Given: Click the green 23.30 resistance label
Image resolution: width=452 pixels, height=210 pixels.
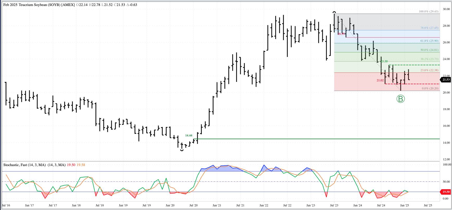Looking at the screenshot, I should [x=384, y=61].
